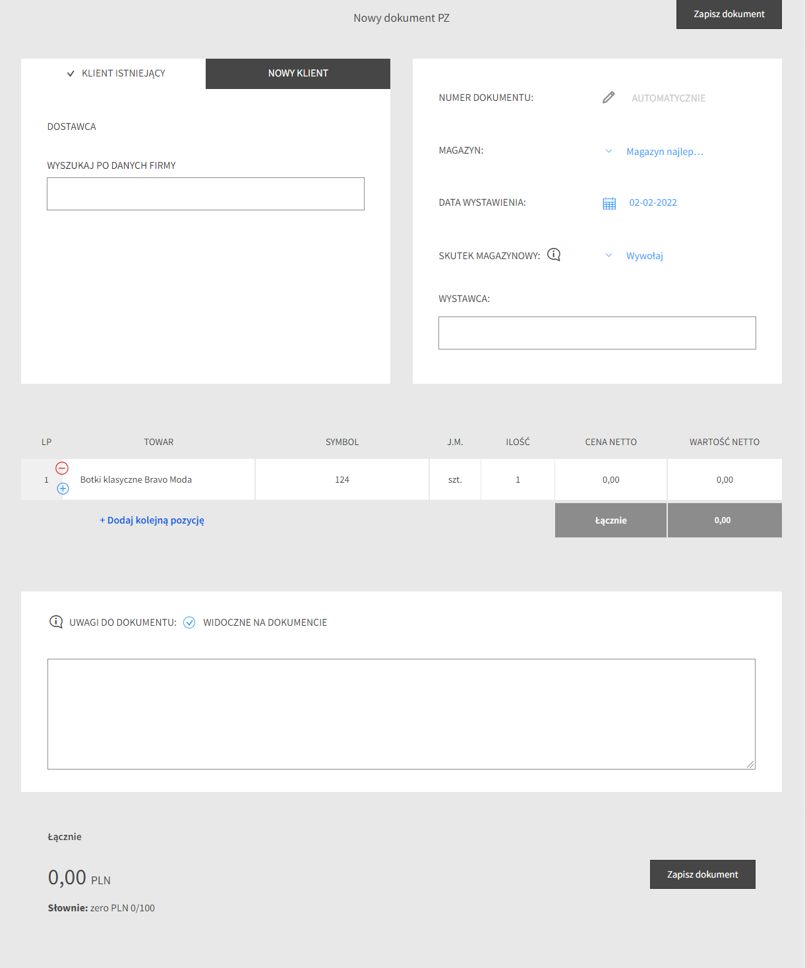The image size is (805, 968).
Task: Click the pencil icon to edit document number
Action: click(609, 98)
